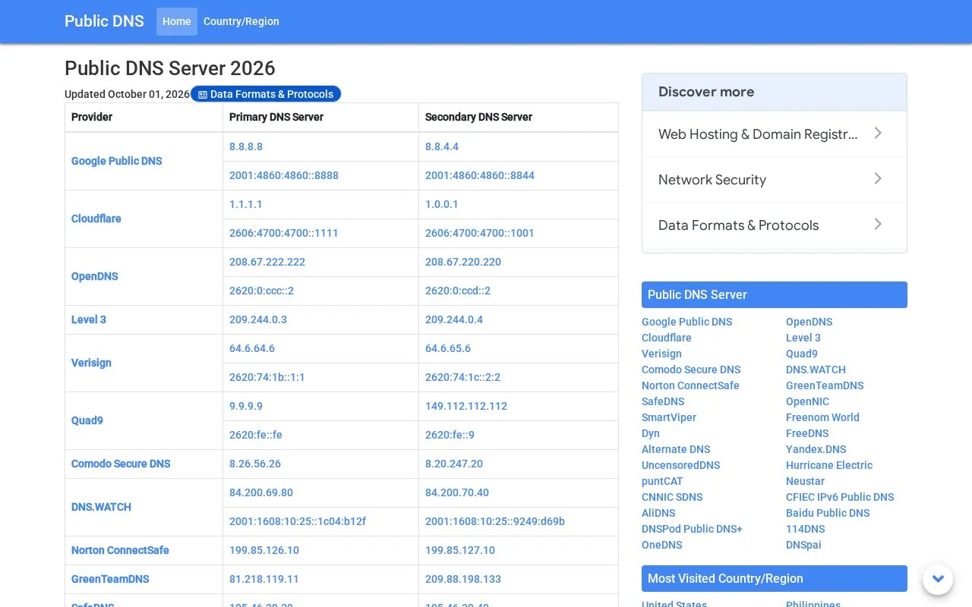The width and height of the screenshot is (972, 607).
Task: Open Level 3 provider in table
Action: click(89, 319)
